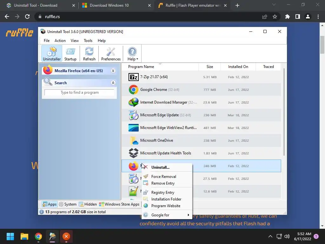Open the Chrome three-dot menu
This screenshot has height=244, width=325.
click(318, 17)
